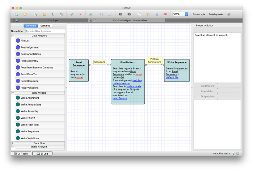The image size is (253, 171).
Task: Click the Read Sequence element icon
Action: pos(18,81)
